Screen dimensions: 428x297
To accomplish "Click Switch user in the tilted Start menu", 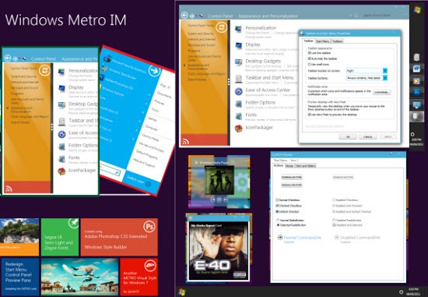I will pyautogui.click(x=135, y=180).
